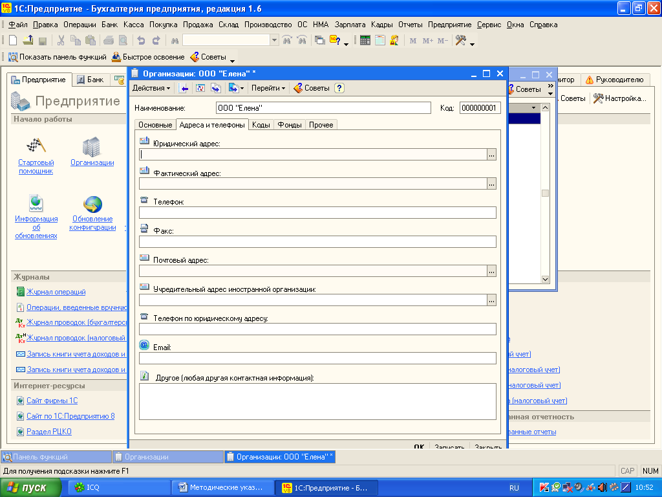Switch to Организации window in window bar

pos(168,457)
